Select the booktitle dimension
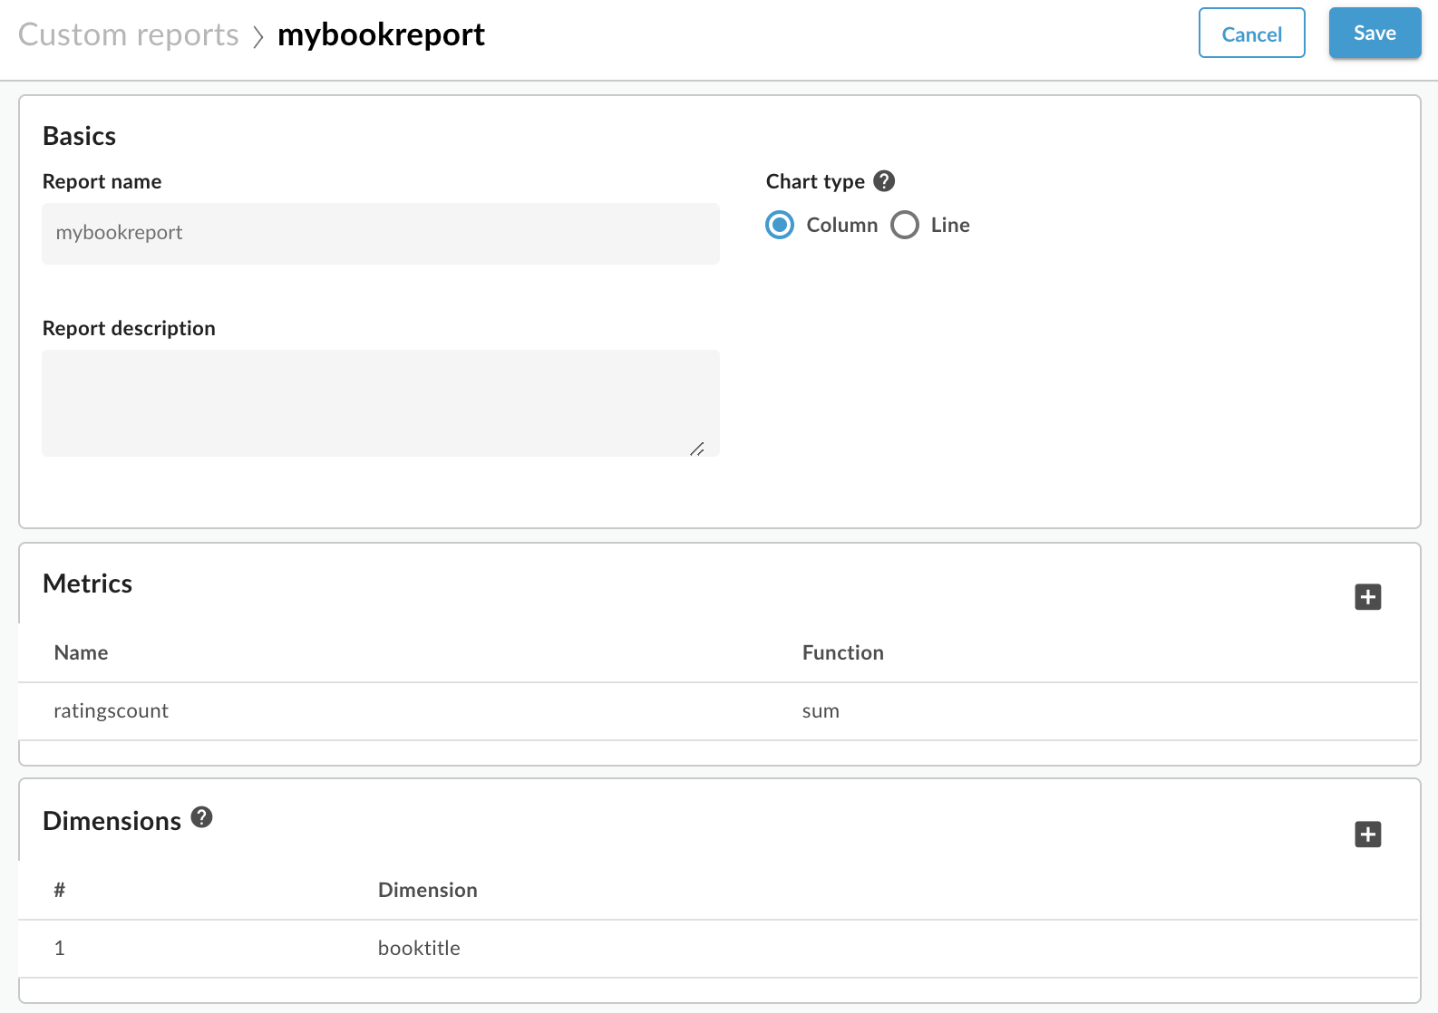This screenshot has width=1438, height=1013. click(419, 949)
